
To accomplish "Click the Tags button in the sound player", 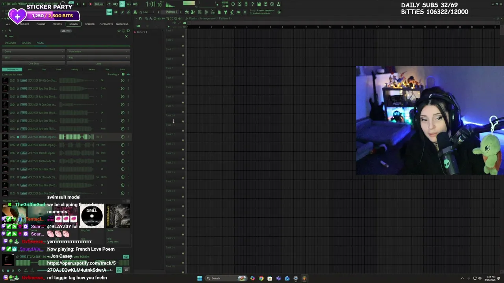I will pos(126,257).
